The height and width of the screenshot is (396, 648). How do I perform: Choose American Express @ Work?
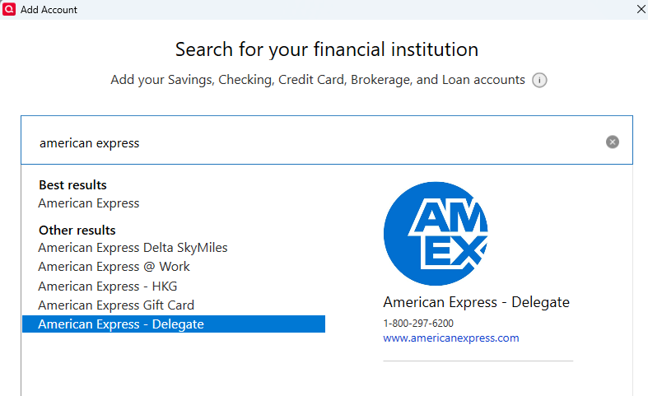(x=114, y=267)
